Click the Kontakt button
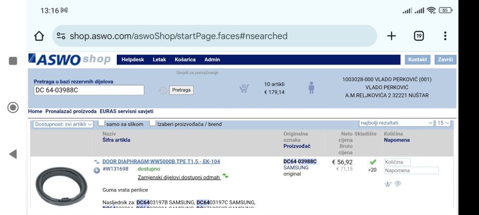Image resolution: width=479 pixels, height=215 pixels. (417, 60)
